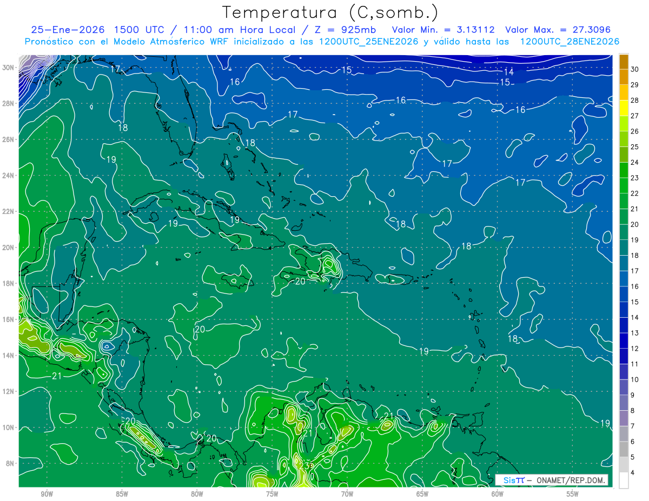Viewport: 649px width, 501px height.
Task: Pick the white colorbar swatch below 4
Action: 624,480
